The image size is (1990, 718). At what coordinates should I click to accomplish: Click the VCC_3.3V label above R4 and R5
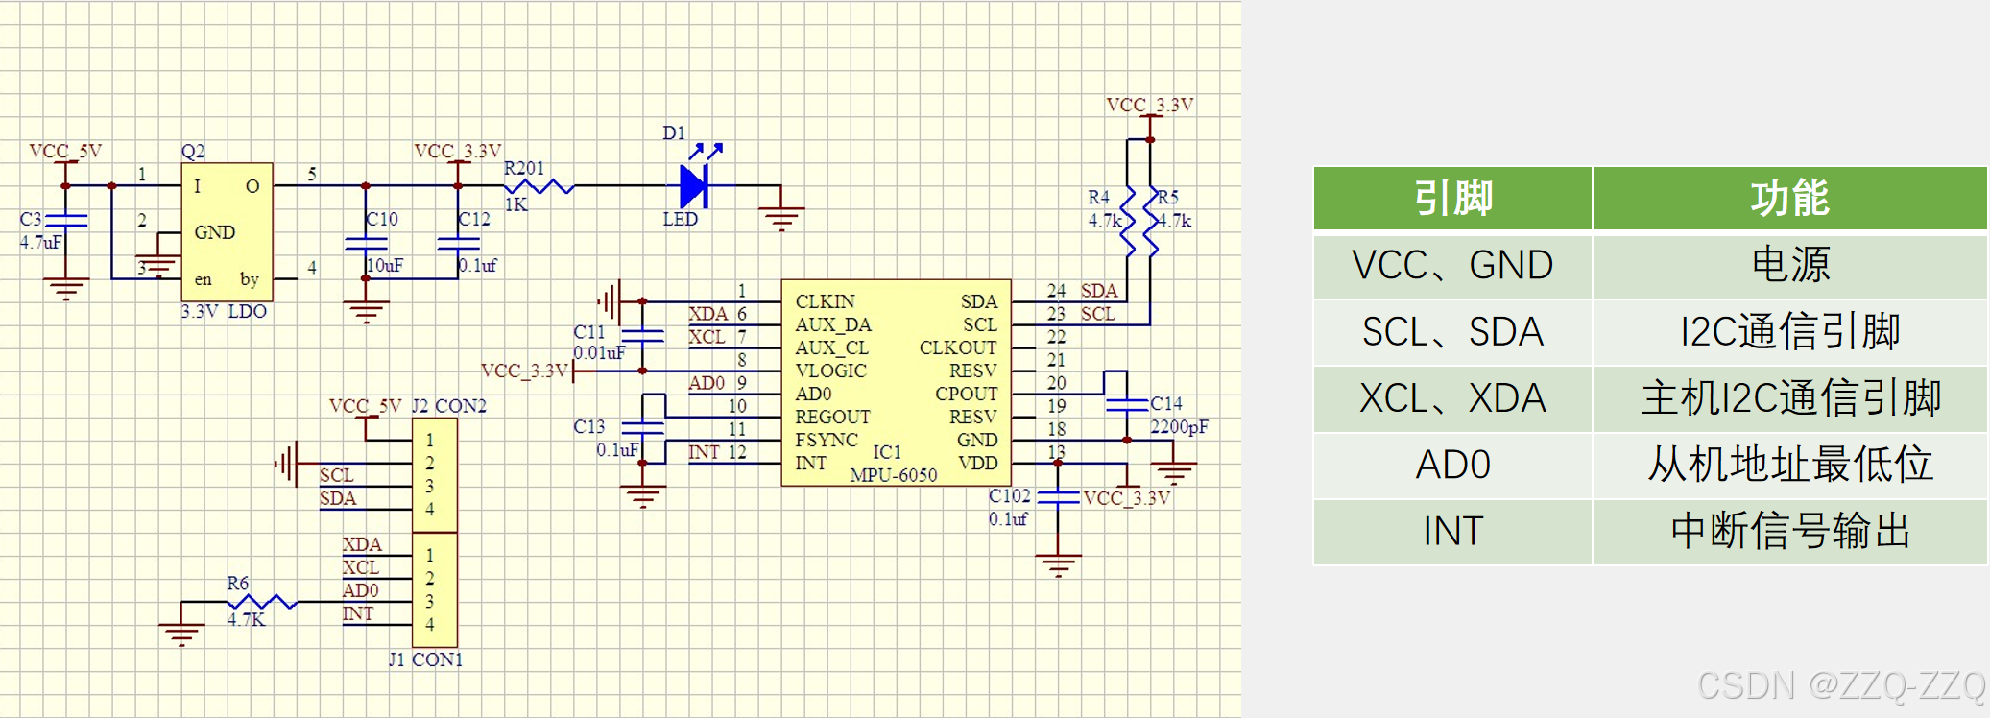pos(1150,105)
